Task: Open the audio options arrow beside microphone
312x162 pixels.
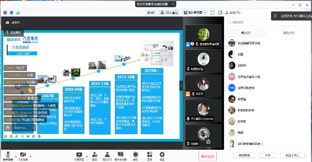Action: (15, 156)
